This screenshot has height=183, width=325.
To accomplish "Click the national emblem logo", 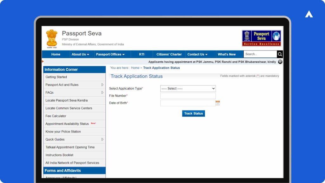I will pos(52,37).
